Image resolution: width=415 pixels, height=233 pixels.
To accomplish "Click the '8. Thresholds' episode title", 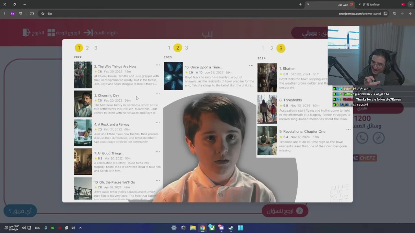I will [290, 100].
